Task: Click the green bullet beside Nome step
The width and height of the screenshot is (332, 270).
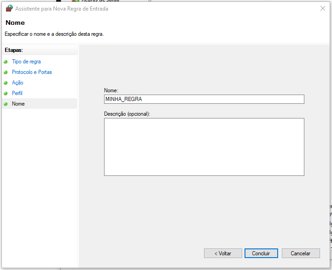Action: pos(6,104)
